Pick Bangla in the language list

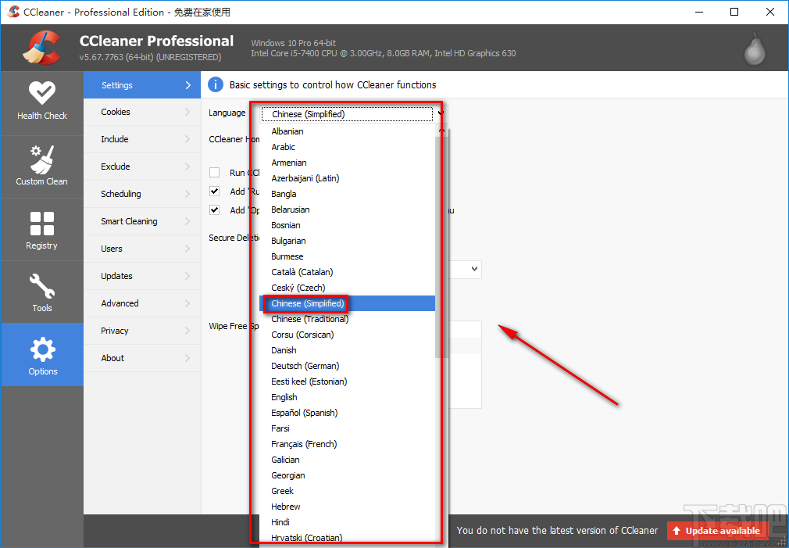(347, 194)
